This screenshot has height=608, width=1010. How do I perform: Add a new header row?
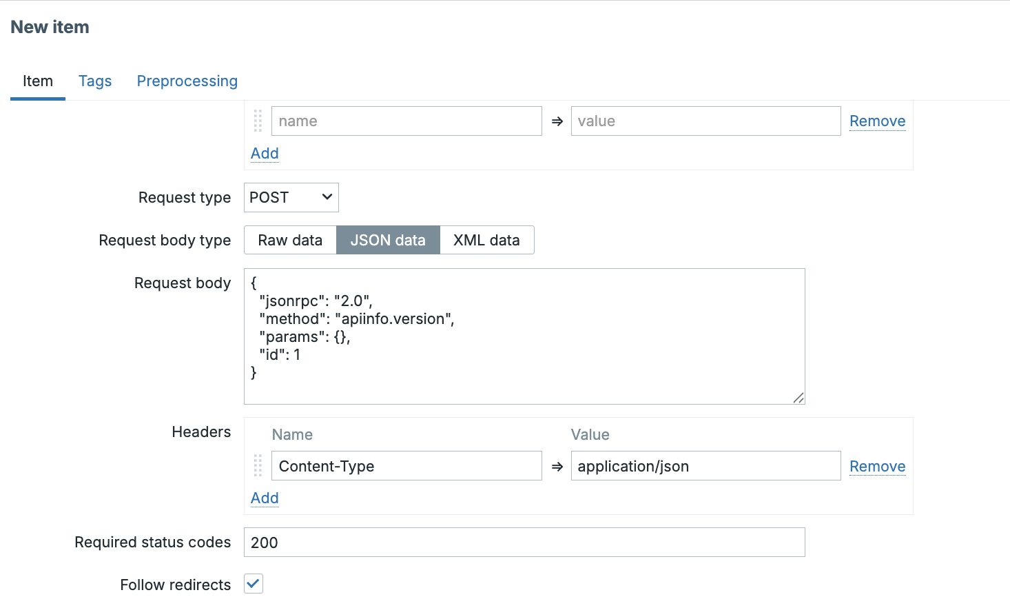pyautogui.click(x=264, y=498)
